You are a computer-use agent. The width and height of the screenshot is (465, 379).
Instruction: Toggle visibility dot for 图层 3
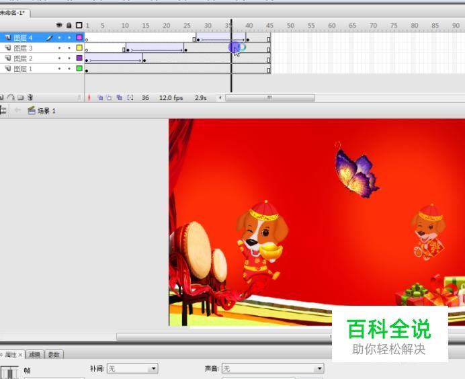59,48
